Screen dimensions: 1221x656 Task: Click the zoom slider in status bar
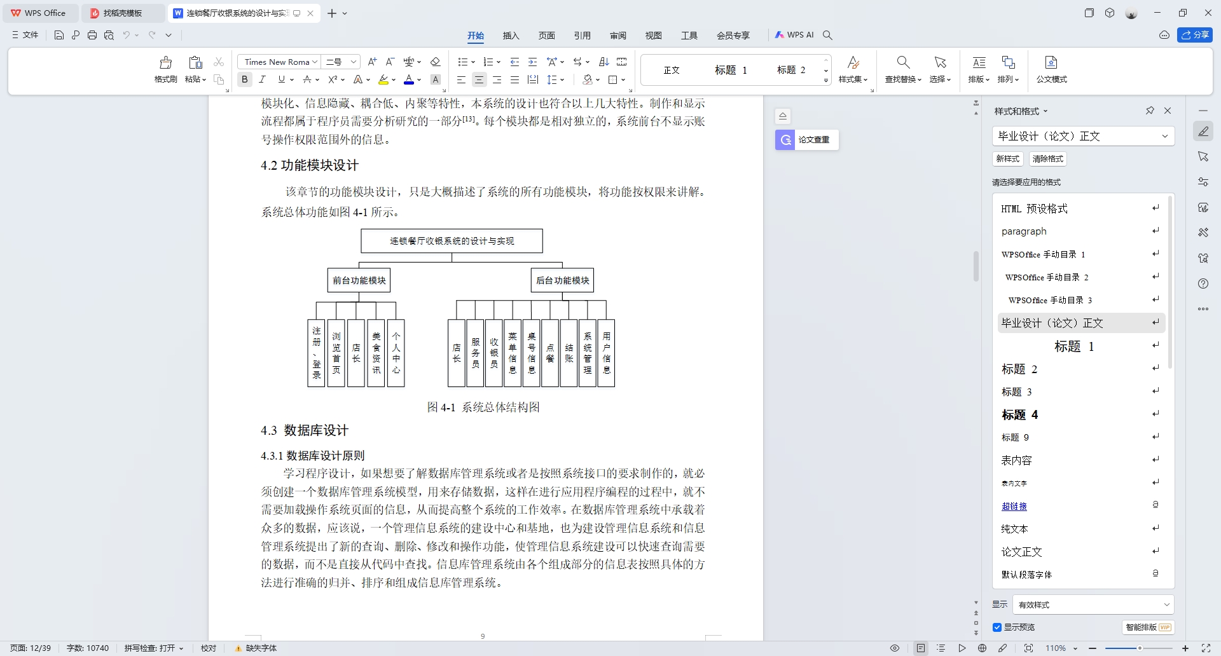[x=1138, y=648]
